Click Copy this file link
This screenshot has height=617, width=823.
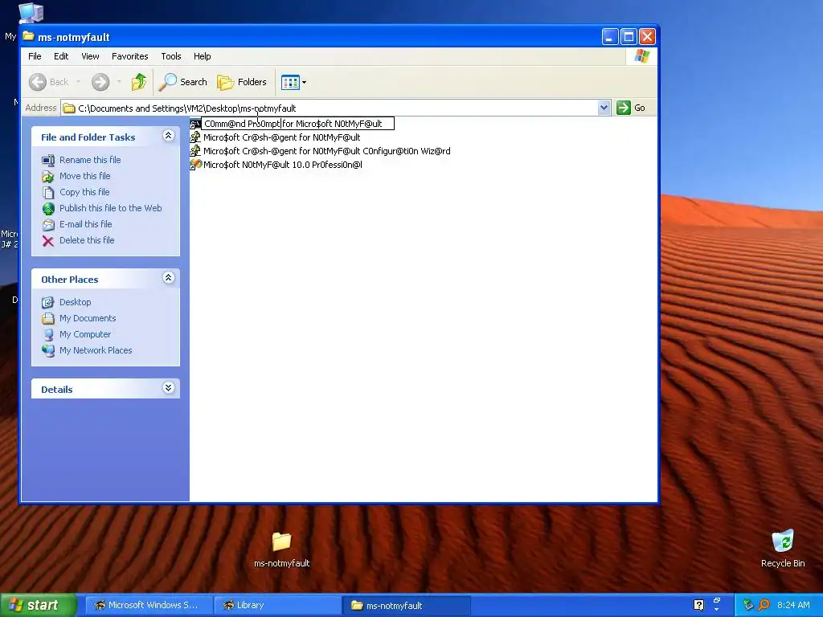click(84, 192)
